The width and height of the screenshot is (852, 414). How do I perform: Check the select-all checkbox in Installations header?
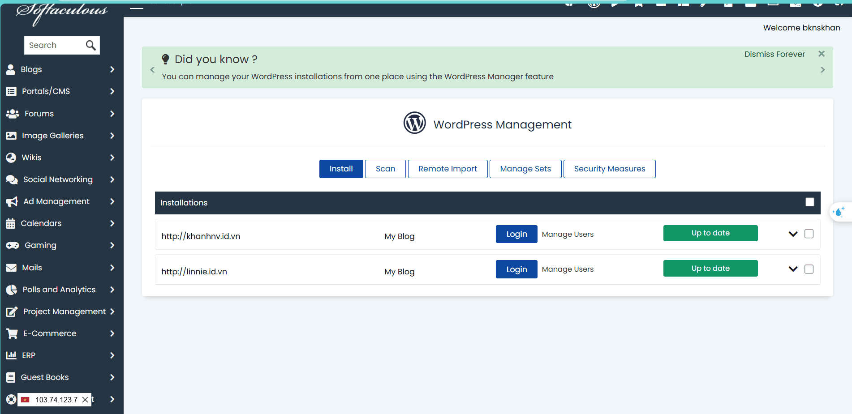pos(809,202)
